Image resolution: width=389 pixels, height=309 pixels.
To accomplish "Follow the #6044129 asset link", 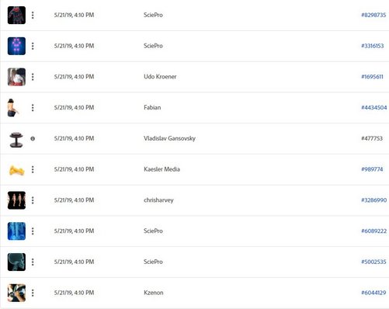I will tap(373, 293).
